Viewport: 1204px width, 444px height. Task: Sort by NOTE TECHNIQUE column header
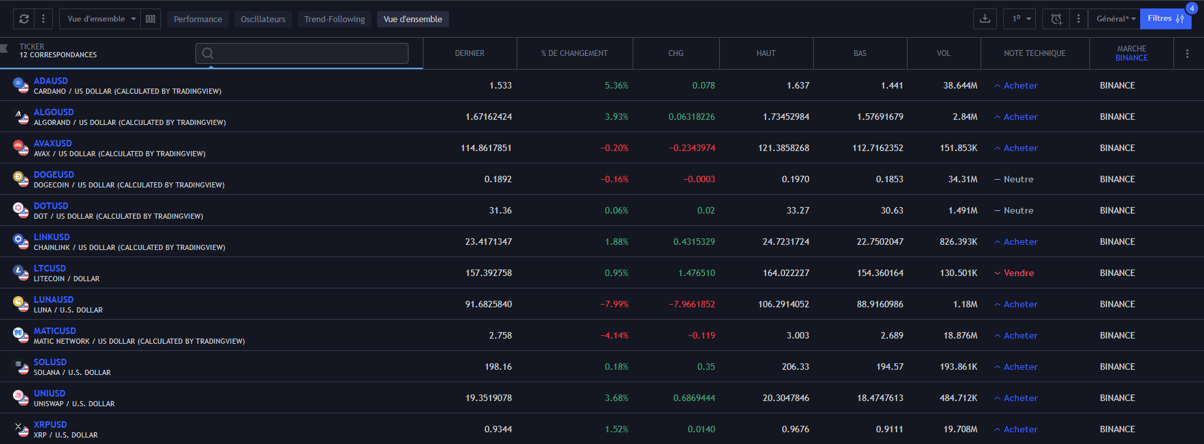click(1035, 53)
